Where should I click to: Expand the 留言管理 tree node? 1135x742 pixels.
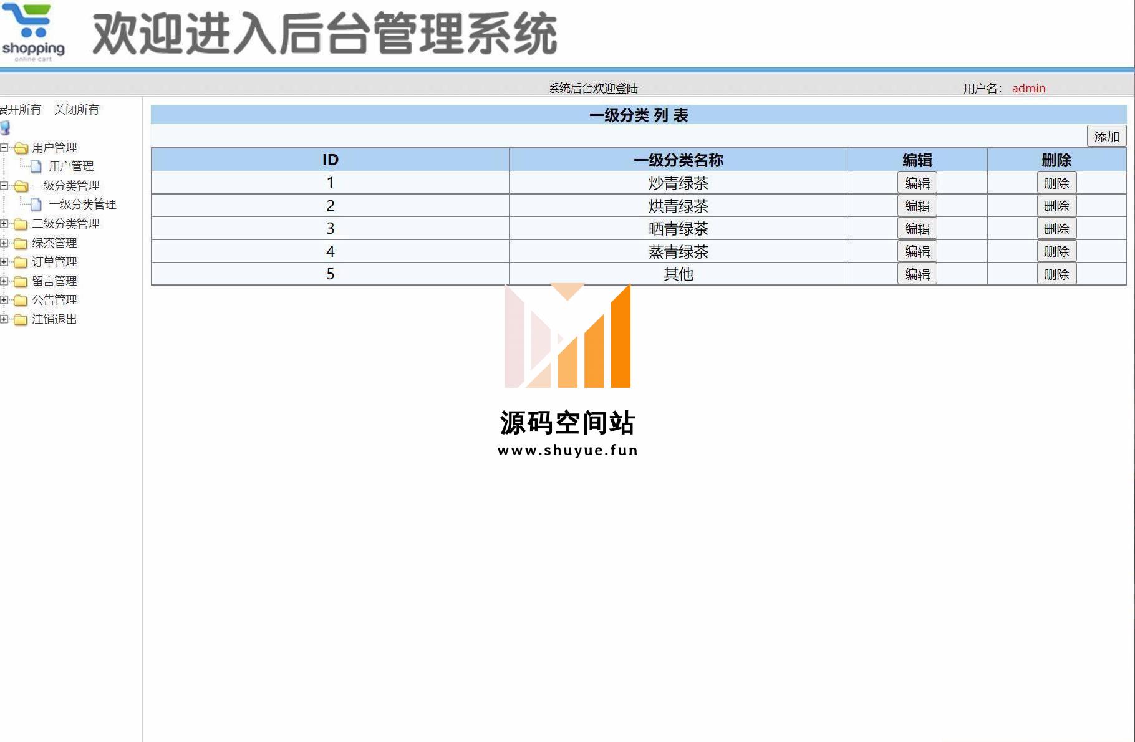(x=4, y=281)
